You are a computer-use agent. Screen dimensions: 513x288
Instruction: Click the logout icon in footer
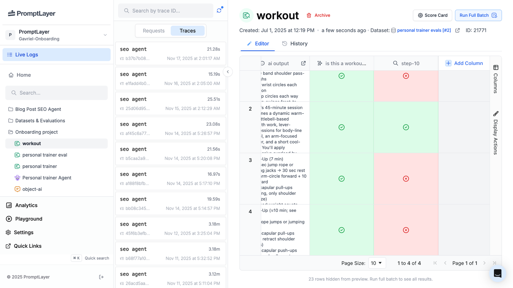[x=101, y=277]
